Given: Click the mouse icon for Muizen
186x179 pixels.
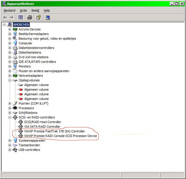Looking at the screenshot, I should point(15,71).
